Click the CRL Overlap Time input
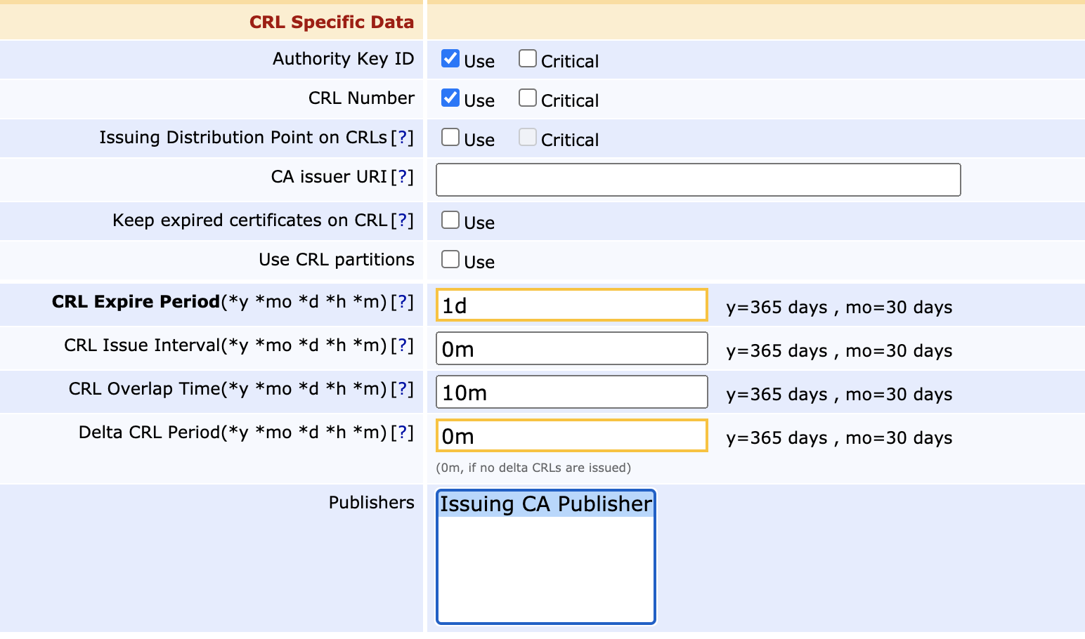 (571, 393)
